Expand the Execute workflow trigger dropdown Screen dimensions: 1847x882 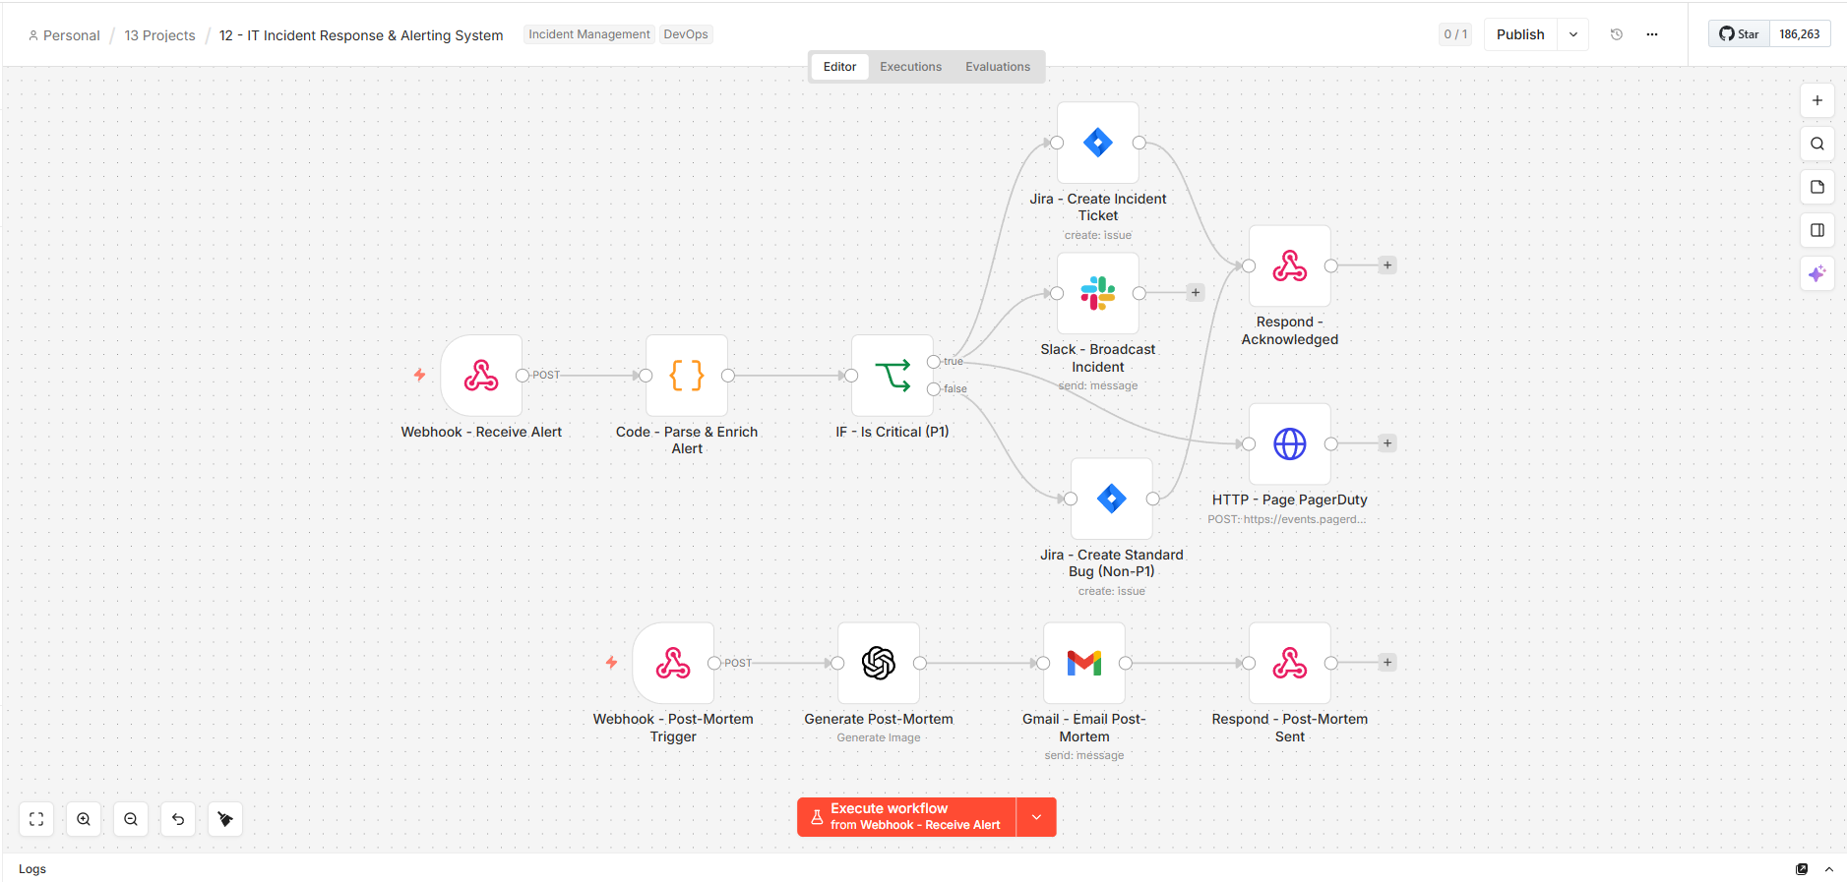click(1036, 817)
